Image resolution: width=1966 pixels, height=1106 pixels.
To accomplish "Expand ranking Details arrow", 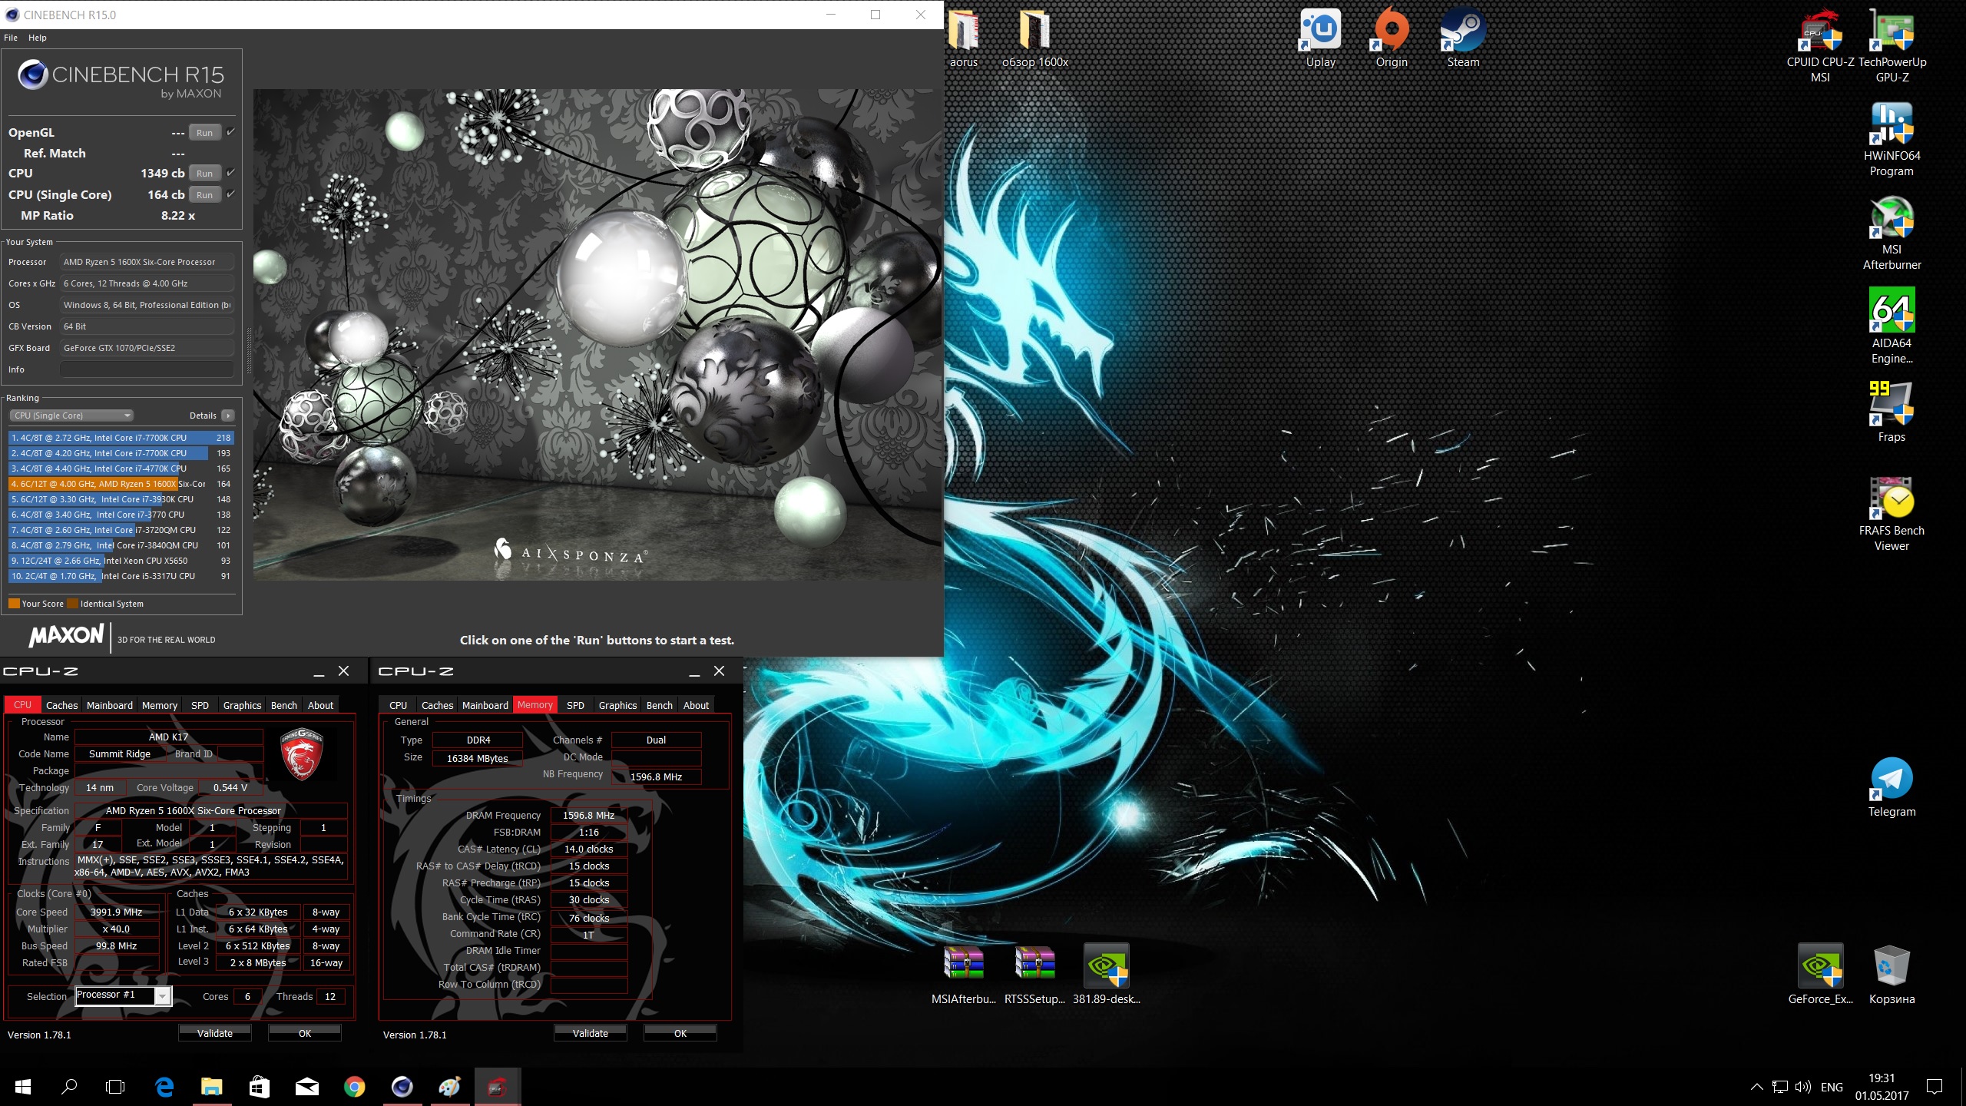I will 227,416.
